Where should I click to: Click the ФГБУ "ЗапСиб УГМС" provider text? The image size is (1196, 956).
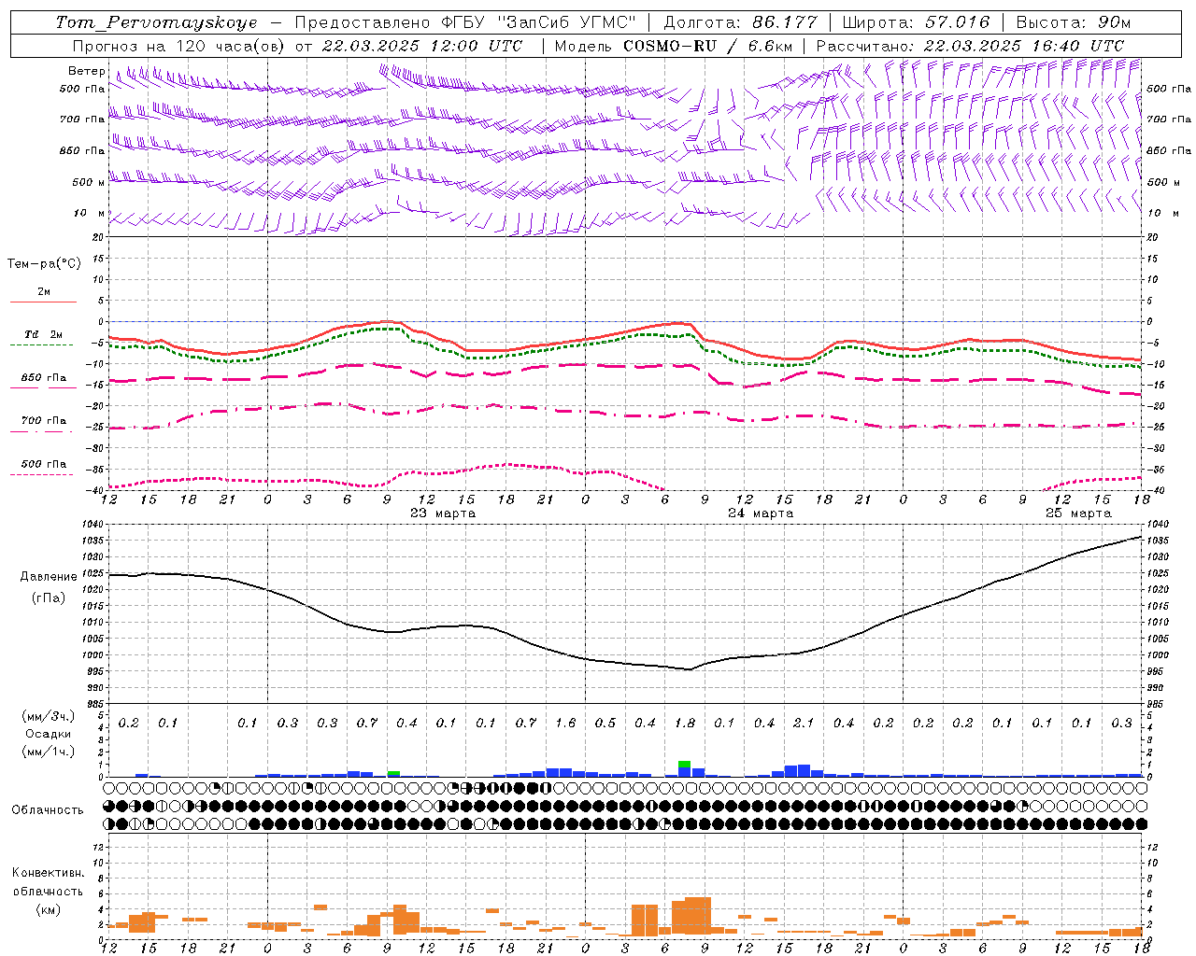[x=539, y=22]
